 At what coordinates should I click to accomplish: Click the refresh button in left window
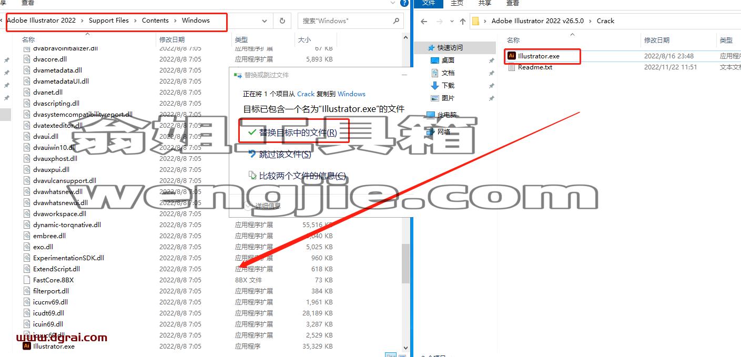(282, 21)
